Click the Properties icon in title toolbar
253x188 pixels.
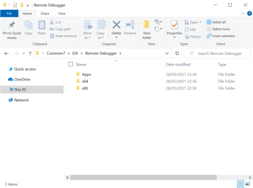pyautogui.click(x=15, y=5)
